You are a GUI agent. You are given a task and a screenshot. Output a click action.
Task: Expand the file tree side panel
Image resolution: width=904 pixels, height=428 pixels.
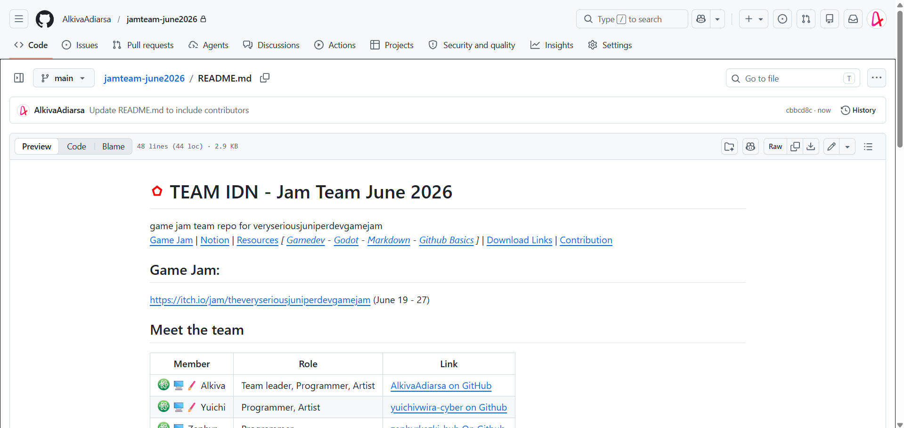coord(19,78)
